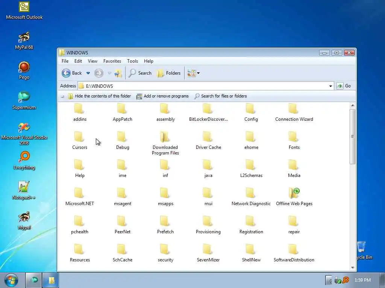Select the Offline Web Pages folder
Screen dimensions: 385x288
[x=294, y=197]
